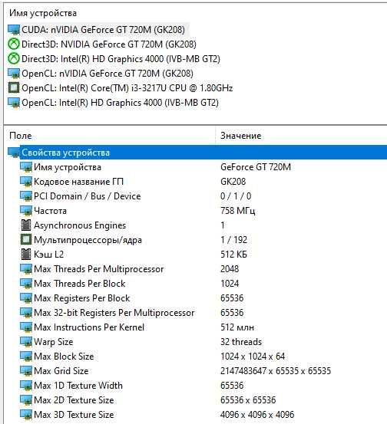387x424 pixels.
Task: Click the value 1024 x 1024 x 64
Action: click(253, 357)
